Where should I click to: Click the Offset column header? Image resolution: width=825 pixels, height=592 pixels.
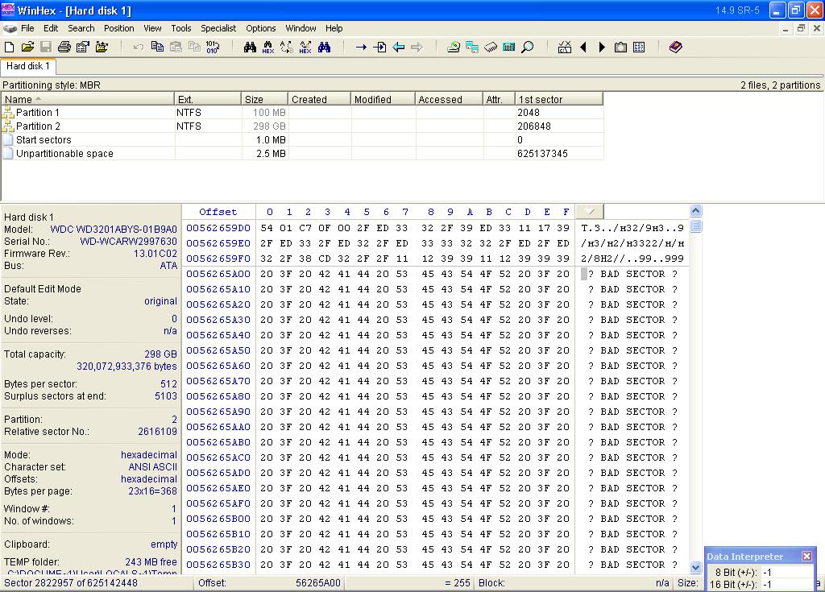[218, 212]
